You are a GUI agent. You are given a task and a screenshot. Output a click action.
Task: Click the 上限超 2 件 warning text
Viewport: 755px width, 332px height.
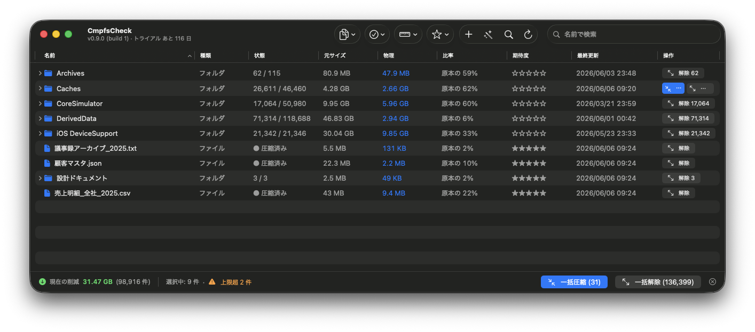235,282
